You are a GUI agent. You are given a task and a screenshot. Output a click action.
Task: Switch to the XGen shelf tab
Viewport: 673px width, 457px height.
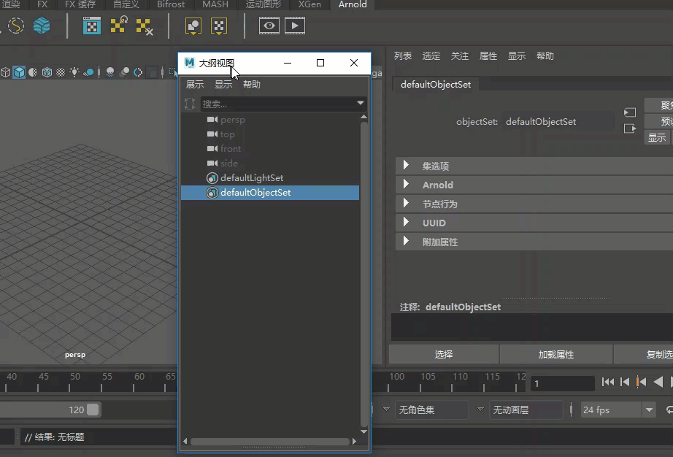[309, 4]
